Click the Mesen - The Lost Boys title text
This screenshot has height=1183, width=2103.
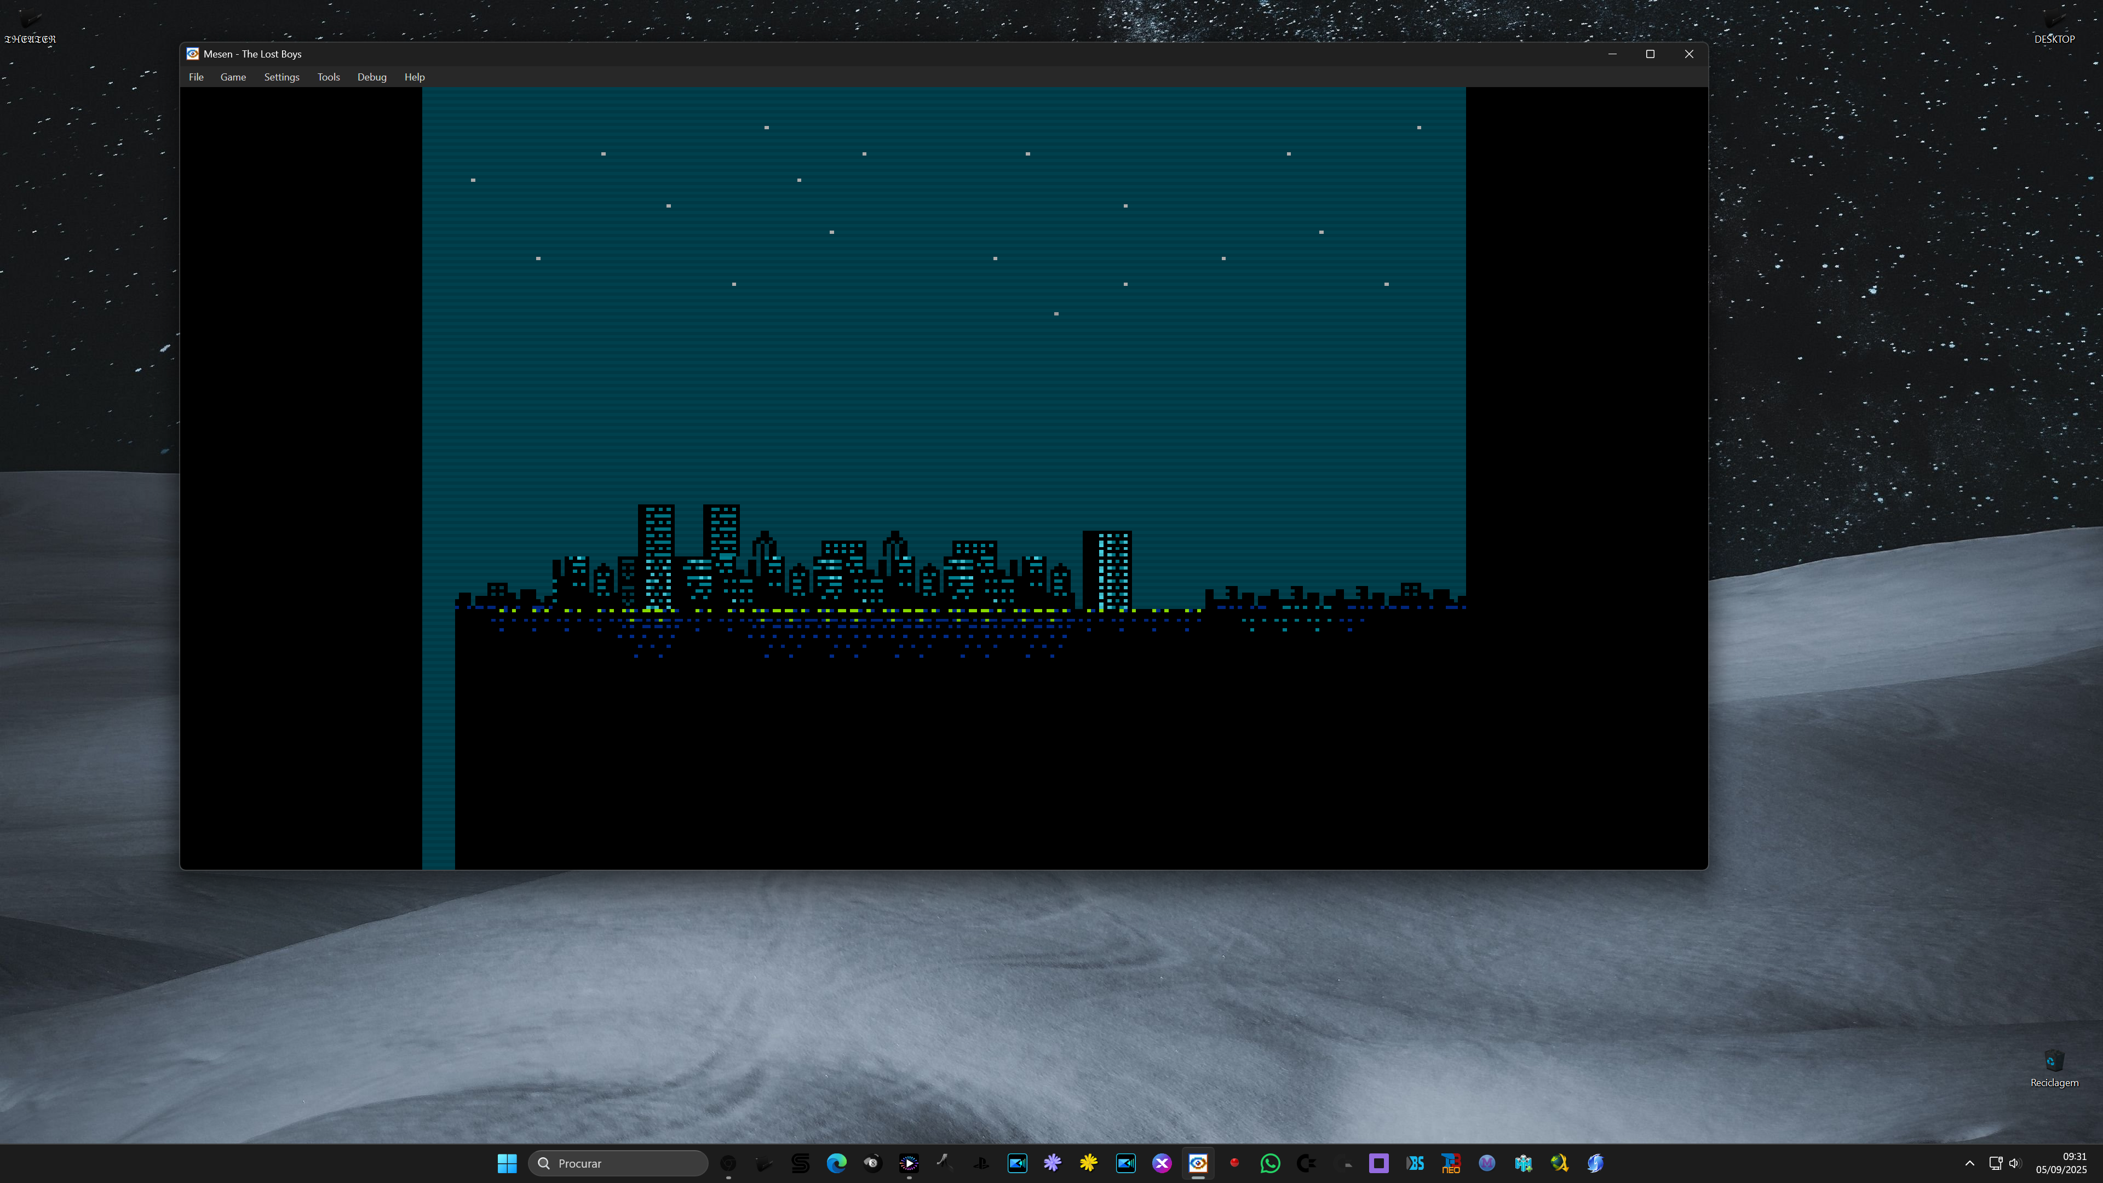(252, 54)
